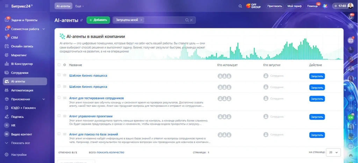Open the hamburger menu next to Битрикс24
This screenshot has height=163, width=358.
tap(7, 6)
